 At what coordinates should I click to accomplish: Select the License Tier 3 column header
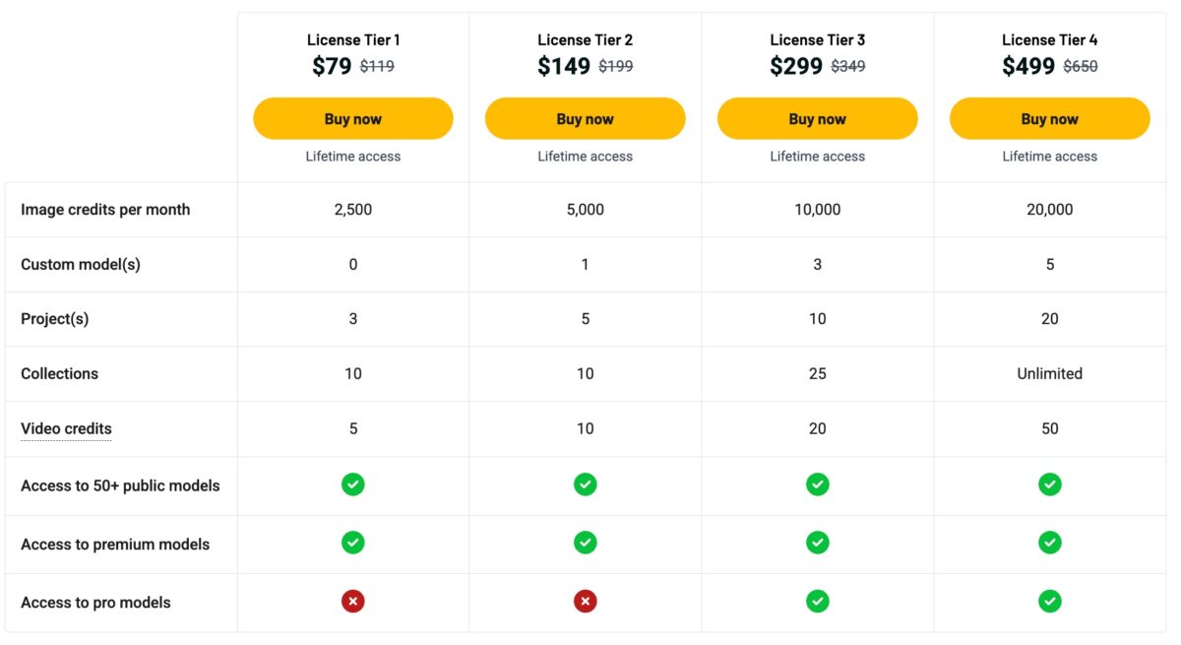(817, 39)
